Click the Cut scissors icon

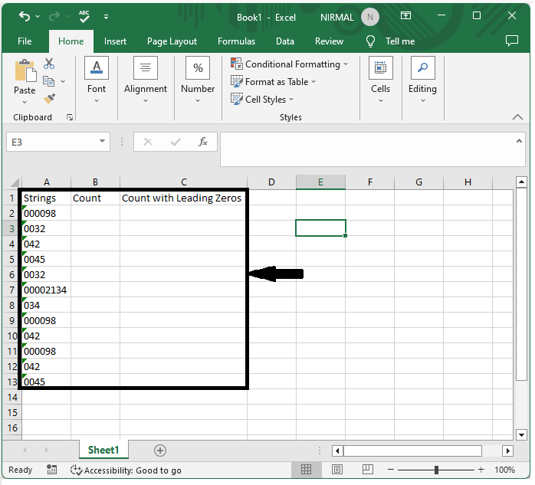(x=49, y=64)
